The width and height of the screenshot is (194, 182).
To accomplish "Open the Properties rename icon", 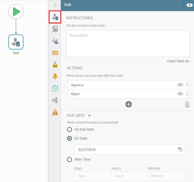I will (x=55, y=100).
